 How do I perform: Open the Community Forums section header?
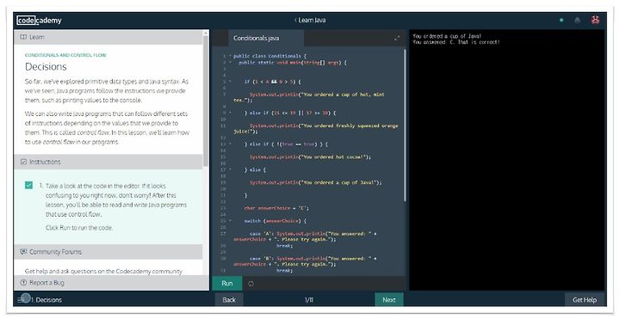108,252
